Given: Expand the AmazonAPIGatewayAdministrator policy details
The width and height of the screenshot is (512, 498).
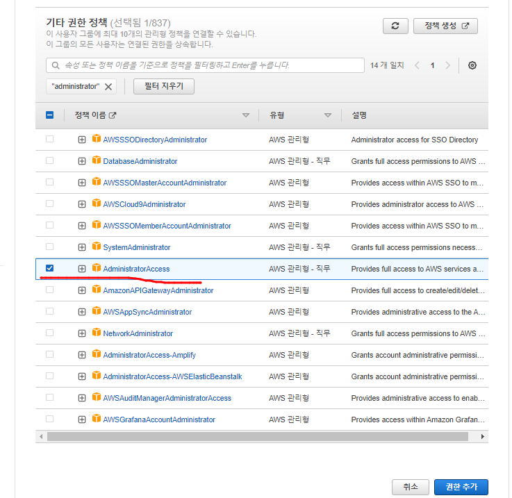Looking at the screenshot, I should 82,290.
